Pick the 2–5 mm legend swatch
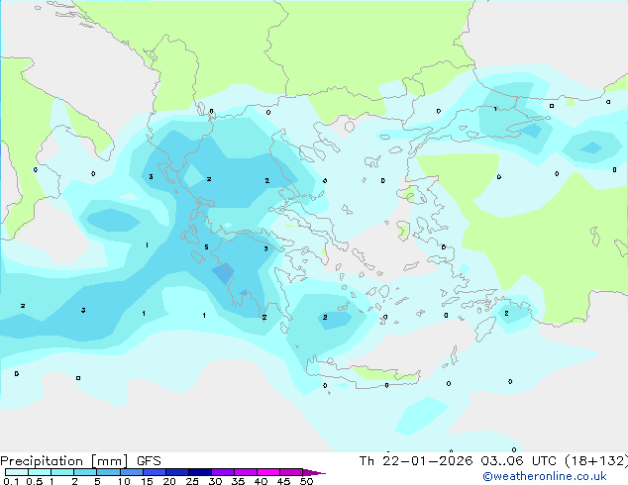This screenshot has height=485, width=628. coord(85,472)
